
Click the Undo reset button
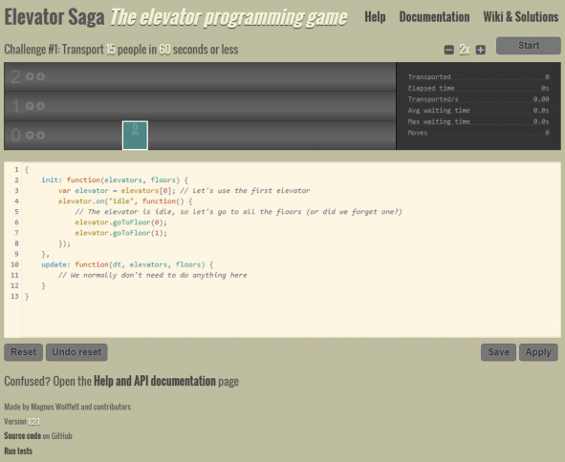(76, 352)
